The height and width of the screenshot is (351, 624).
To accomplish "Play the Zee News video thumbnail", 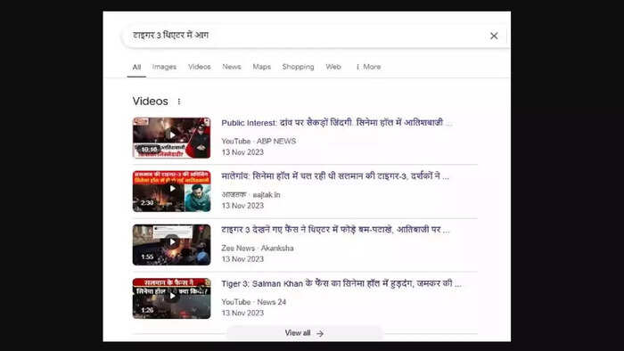I will (171, 244).
